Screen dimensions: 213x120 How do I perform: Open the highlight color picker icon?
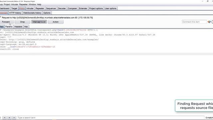click(209, 22)
